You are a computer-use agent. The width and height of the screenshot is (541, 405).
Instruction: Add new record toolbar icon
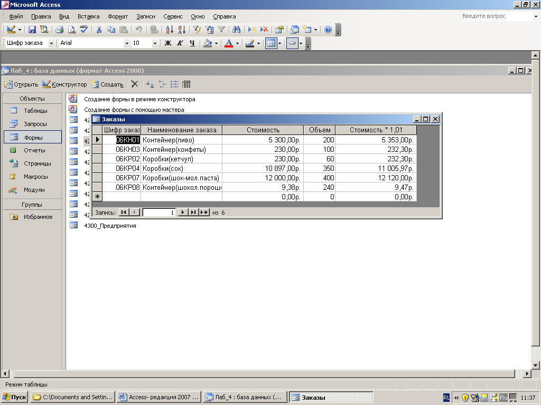click(252, 30)
